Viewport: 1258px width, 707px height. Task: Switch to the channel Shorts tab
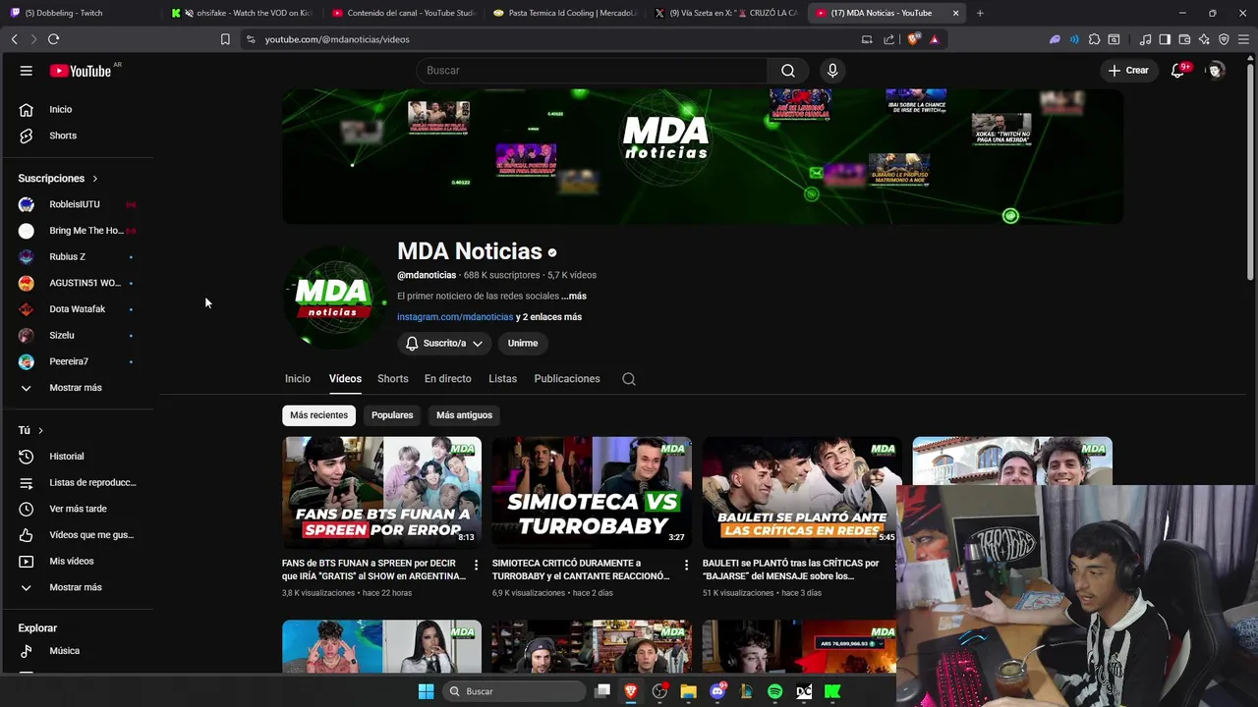pos(392,379)
